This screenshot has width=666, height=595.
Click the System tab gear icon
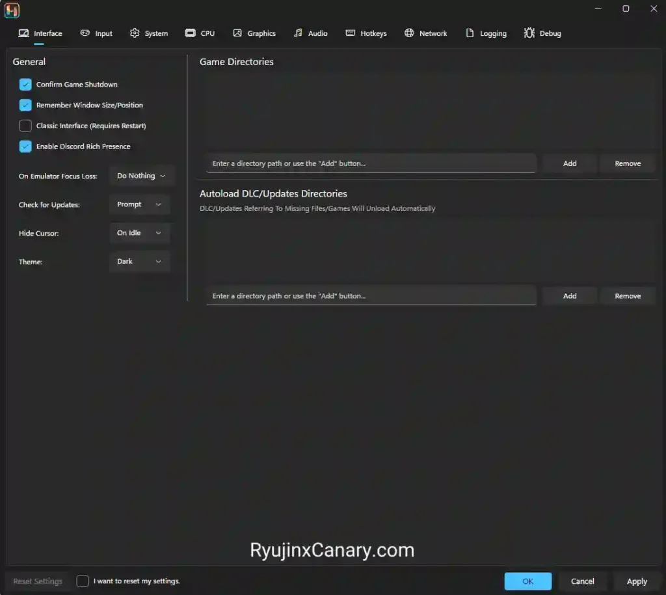tap(135, 33)
